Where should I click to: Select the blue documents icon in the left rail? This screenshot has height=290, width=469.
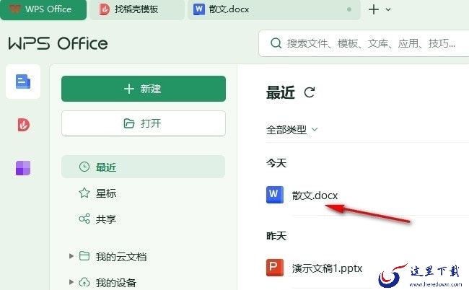[23, 82]
